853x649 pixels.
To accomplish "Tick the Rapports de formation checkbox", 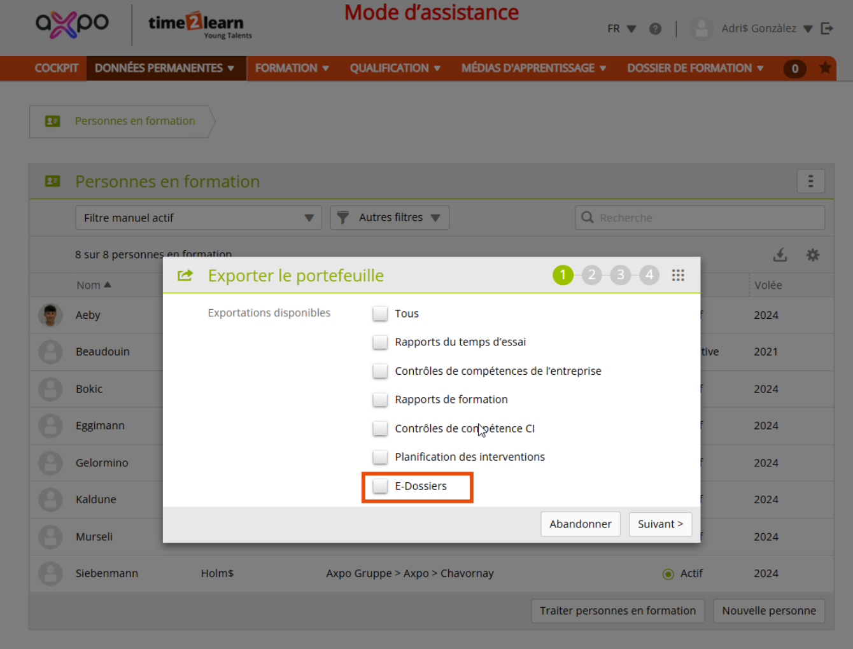I will (380, 400).
